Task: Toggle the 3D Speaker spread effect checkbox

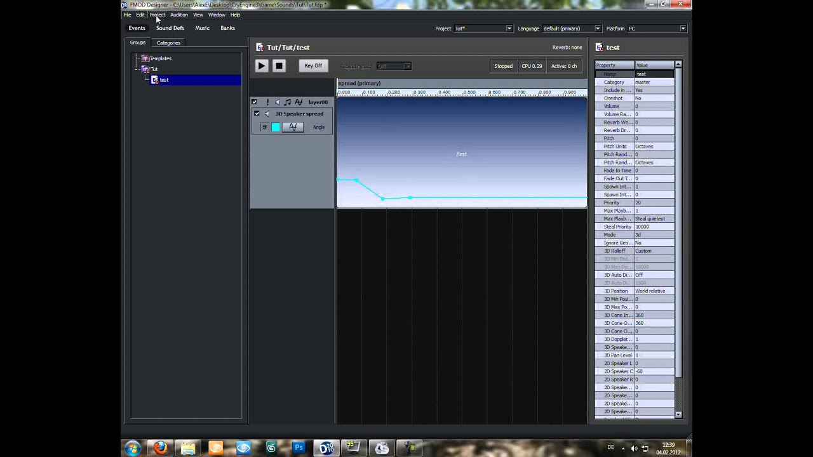Action: point(257,114)
